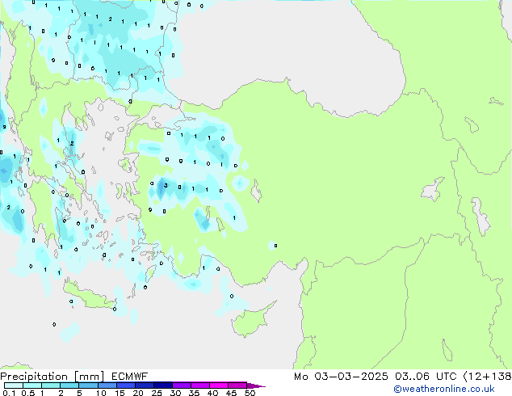Pick the 30–35 mm legend swatch
This screenshot has height=396, width=512.
181,385
